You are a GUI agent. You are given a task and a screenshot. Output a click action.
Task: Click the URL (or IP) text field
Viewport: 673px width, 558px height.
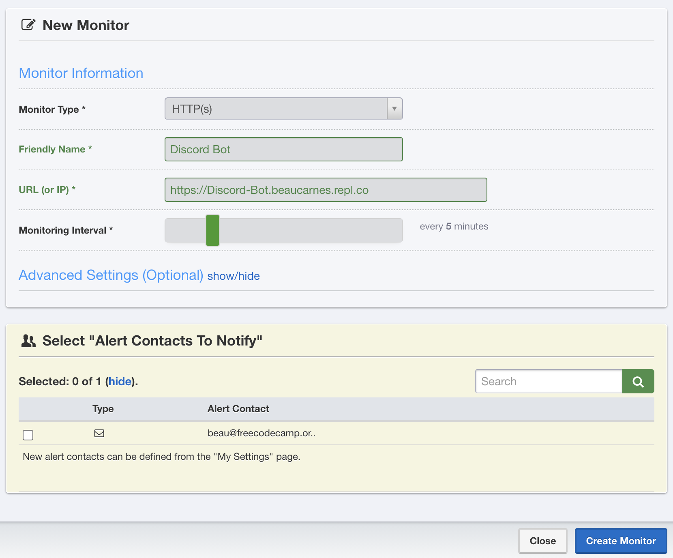pyautogui.click(x=326, y=190)
